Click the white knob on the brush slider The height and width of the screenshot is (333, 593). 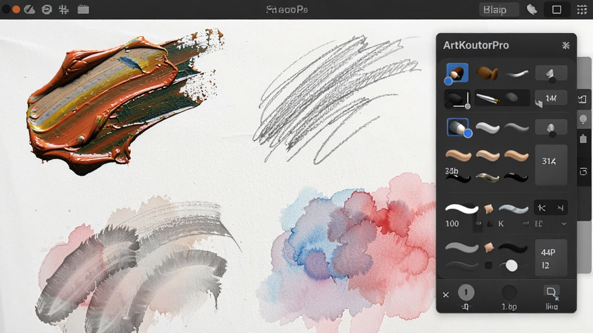511,265
